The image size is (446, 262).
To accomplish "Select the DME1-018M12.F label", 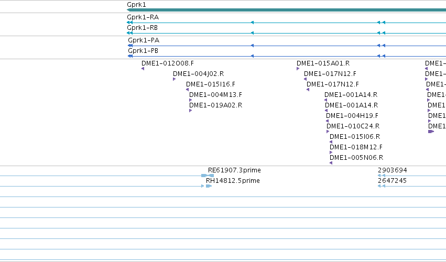I will pyautogui.click(x=356, y=147).
